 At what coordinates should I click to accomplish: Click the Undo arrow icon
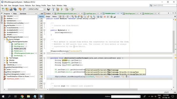tap(20, 9)
